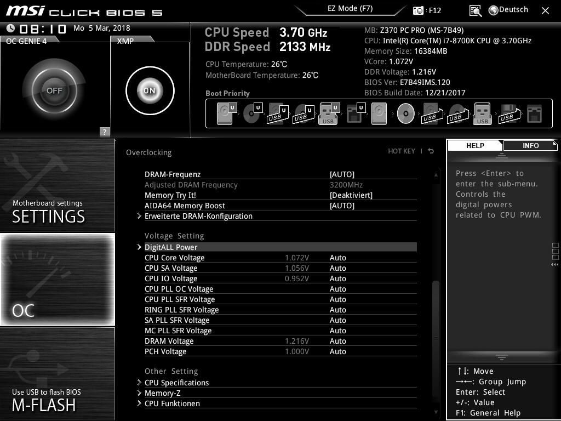
Task: Set the CPU IO Voltage Auto value
Action: [x=337, y=278]
